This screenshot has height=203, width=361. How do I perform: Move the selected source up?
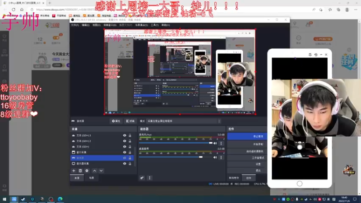point(94,171)
